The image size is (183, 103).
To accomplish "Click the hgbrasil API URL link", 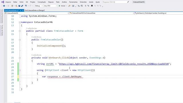I will tap(114, 64).
